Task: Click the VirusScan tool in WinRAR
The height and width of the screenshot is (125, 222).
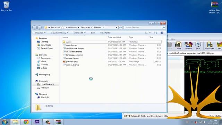Action: 210,45
